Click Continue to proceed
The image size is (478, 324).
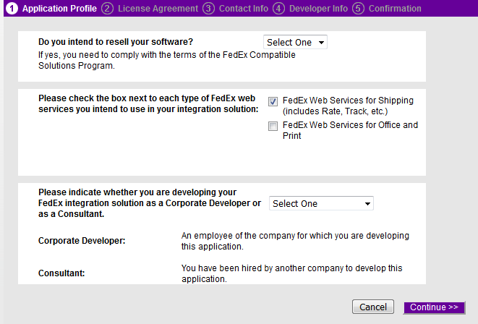(434, 307)
